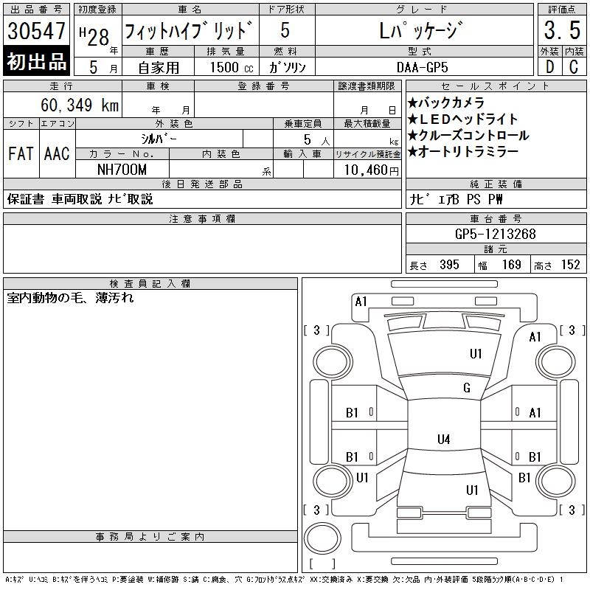Click the registration year H28

(x=94, y=37)
